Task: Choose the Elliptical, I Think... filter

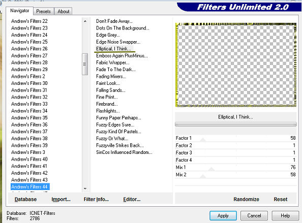Action: pyautogui.click(x=114, y=49)
